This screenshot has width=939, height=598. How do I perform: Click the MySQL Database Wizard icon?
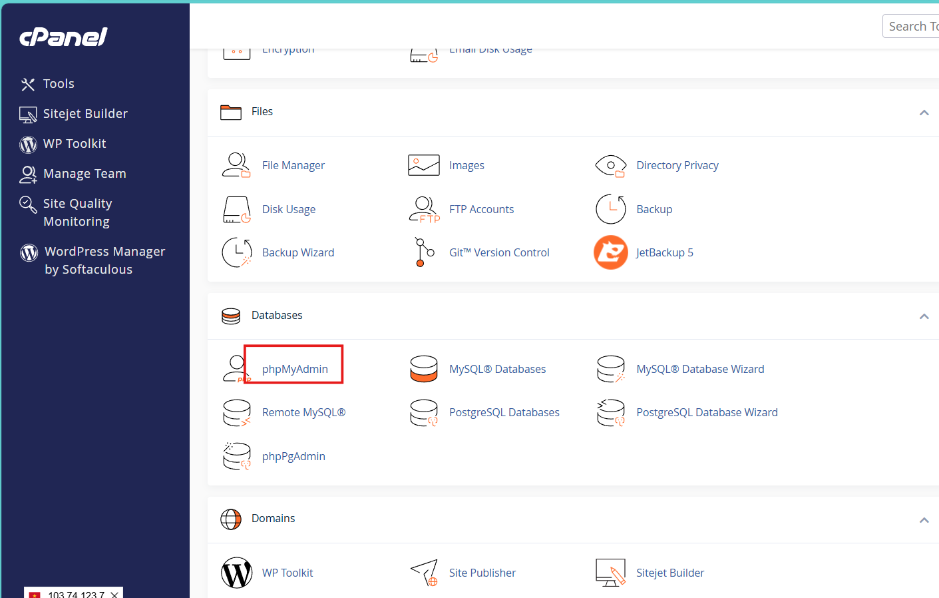pos(611,369)
